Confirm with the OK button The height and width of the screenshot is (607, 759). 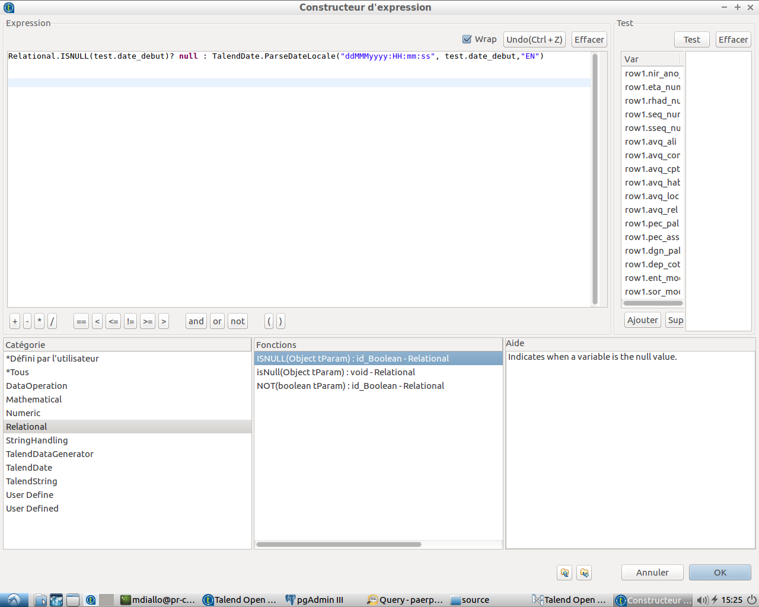pyautogui.click(x=720, y=573)
